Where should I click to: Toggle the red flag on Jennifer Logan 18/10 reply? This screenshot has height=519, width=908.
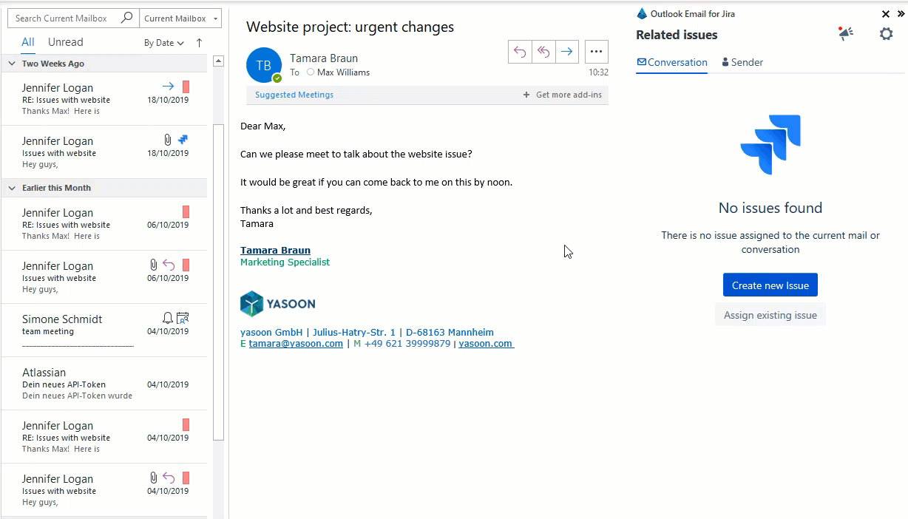186,87
